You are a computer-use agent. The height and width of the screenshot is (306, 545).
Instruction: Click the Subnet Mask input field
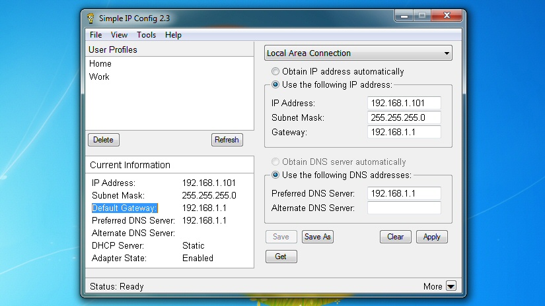(404, 117)
